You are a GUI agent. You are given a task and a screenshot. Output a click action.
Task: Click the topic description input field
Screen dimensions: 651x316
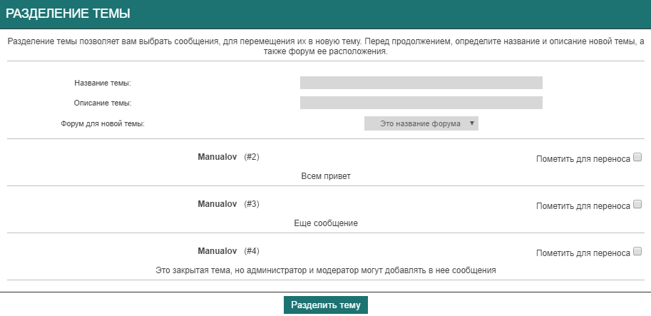pyautogui.click(x=421, y=103)
